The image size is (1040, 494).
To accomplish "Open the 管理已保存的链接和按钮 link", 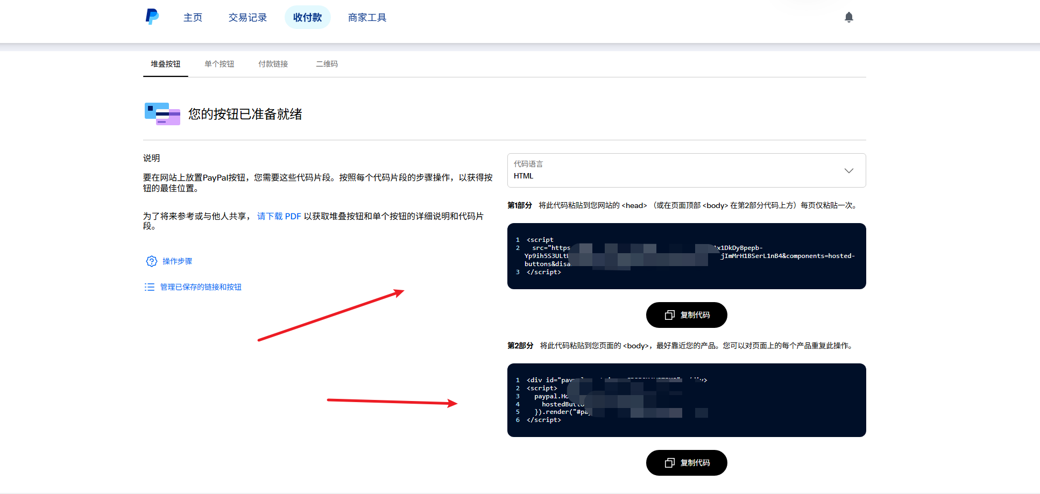I will (x=201, y=287).
